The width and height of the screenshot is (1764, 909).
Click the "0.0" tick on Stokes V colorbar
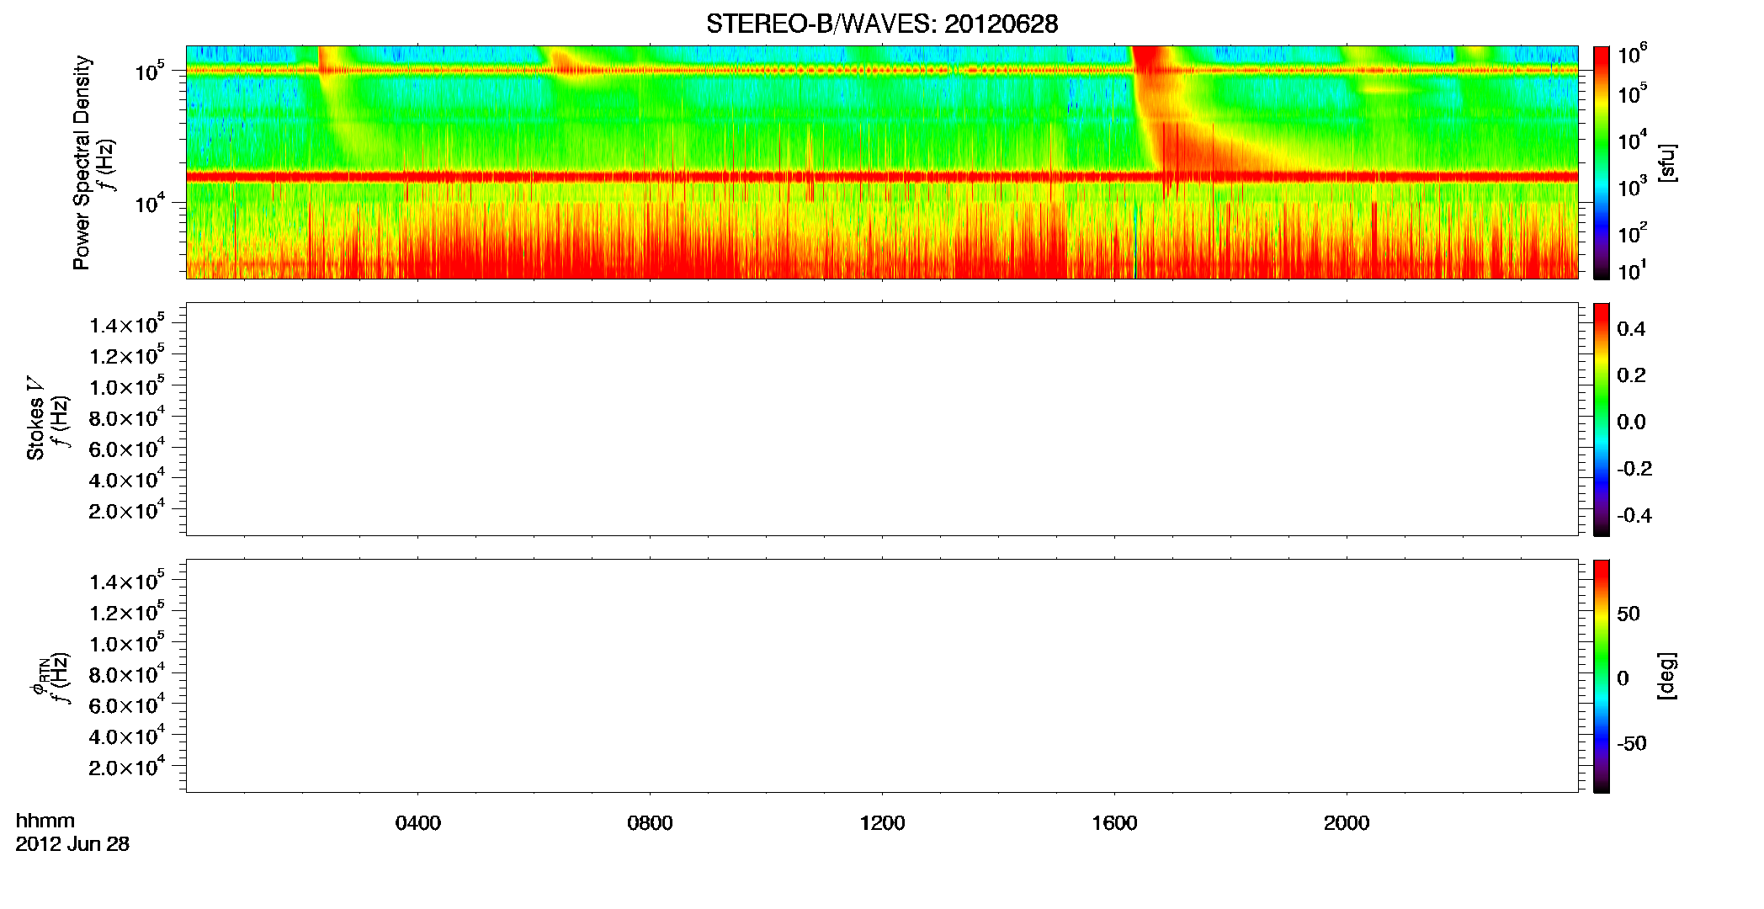coord(1631,422)
